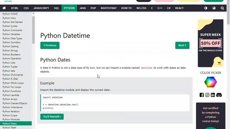Open Python Numbers link
The image size is (230, 129).
tap(11, 42)
